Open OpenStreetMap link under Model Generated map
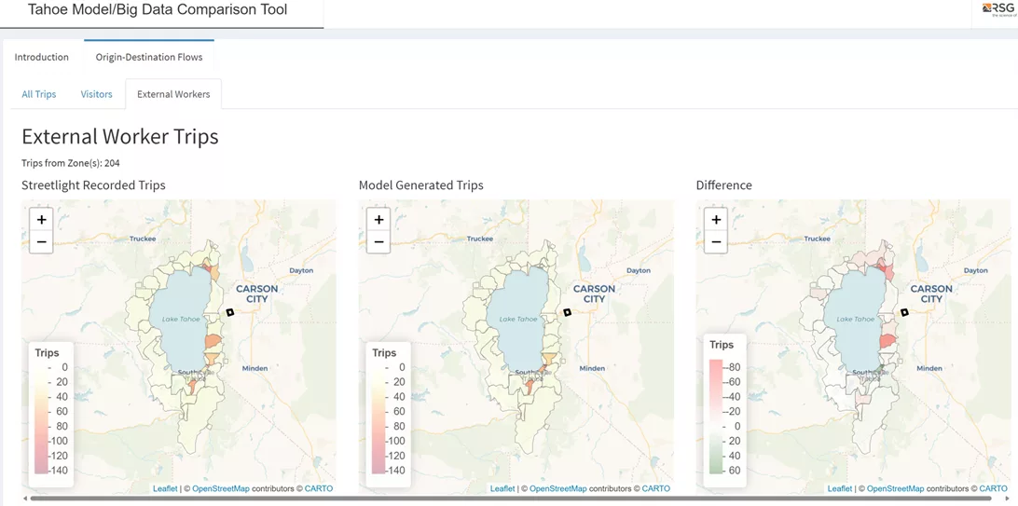Screen dimensions: 1018x506 pos(557,488)
